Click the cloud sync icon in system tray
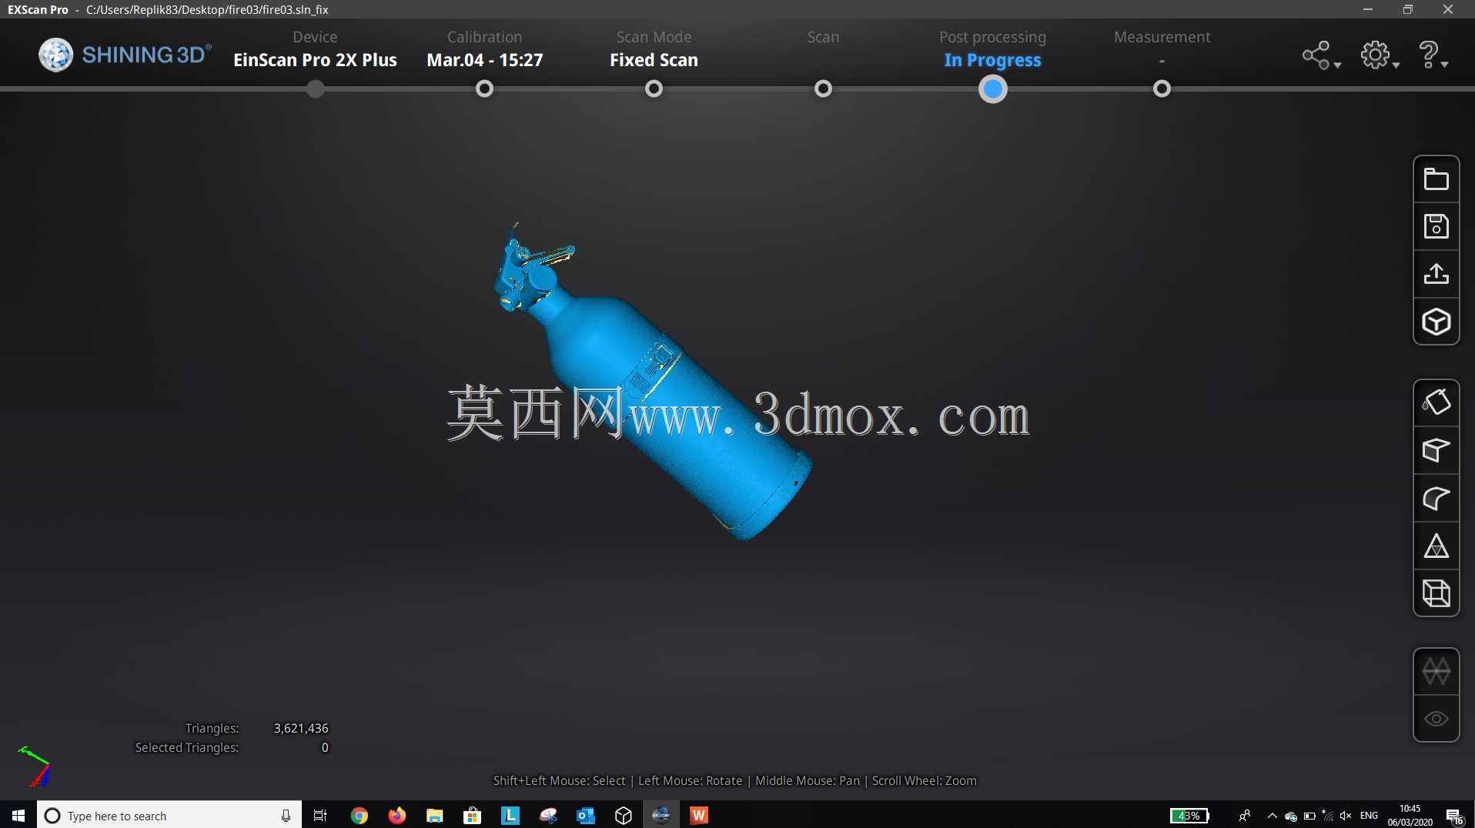This screenshot has width=1475, height=828. pyautogui.click(x=1291, y=816)
